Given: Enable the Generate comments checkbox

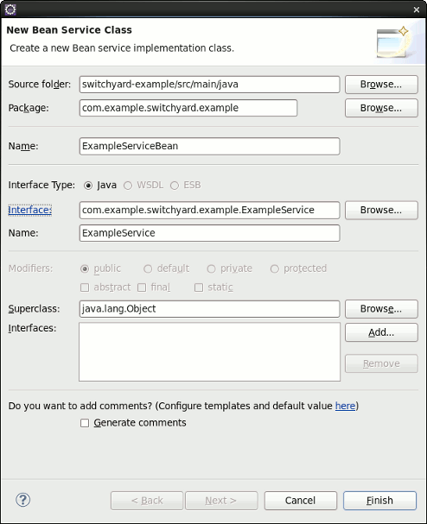Looking at the screenshot, I should coord(85,423).
